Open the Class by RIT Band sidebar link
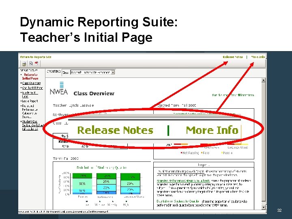 [x=32, y=88]
